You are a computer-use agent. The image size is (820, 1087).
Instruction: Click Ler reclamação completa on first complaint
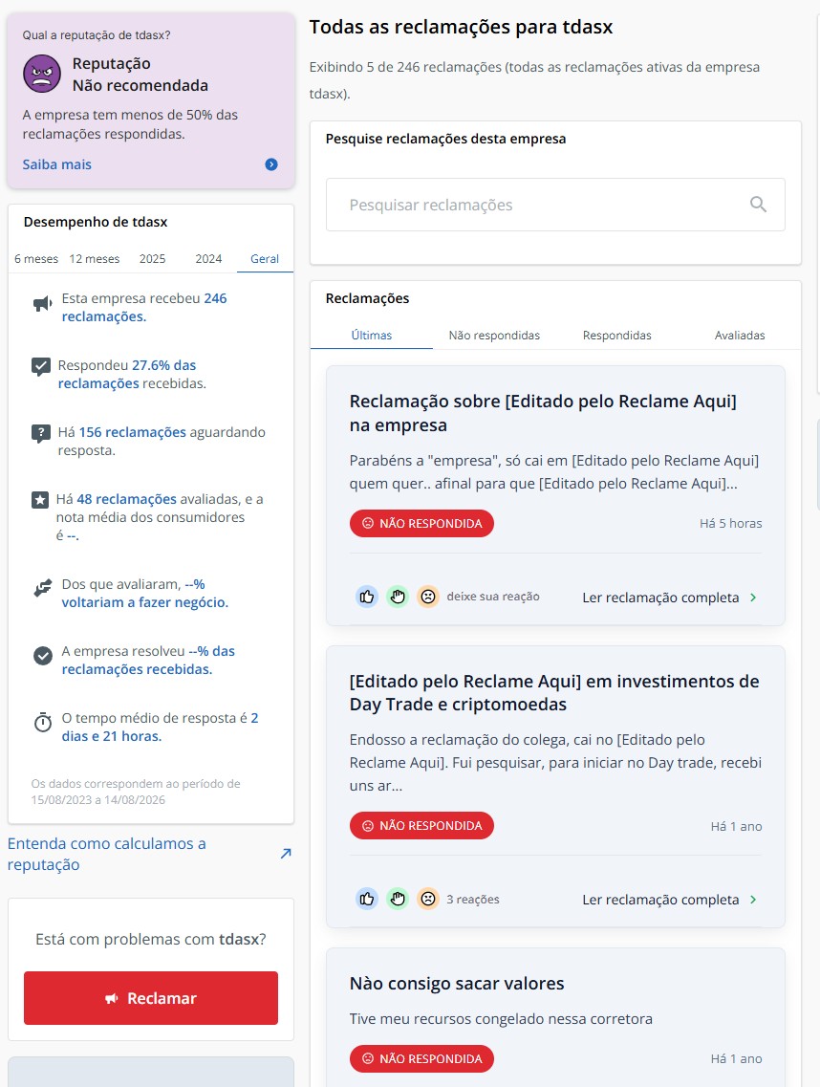coord(660,598)
